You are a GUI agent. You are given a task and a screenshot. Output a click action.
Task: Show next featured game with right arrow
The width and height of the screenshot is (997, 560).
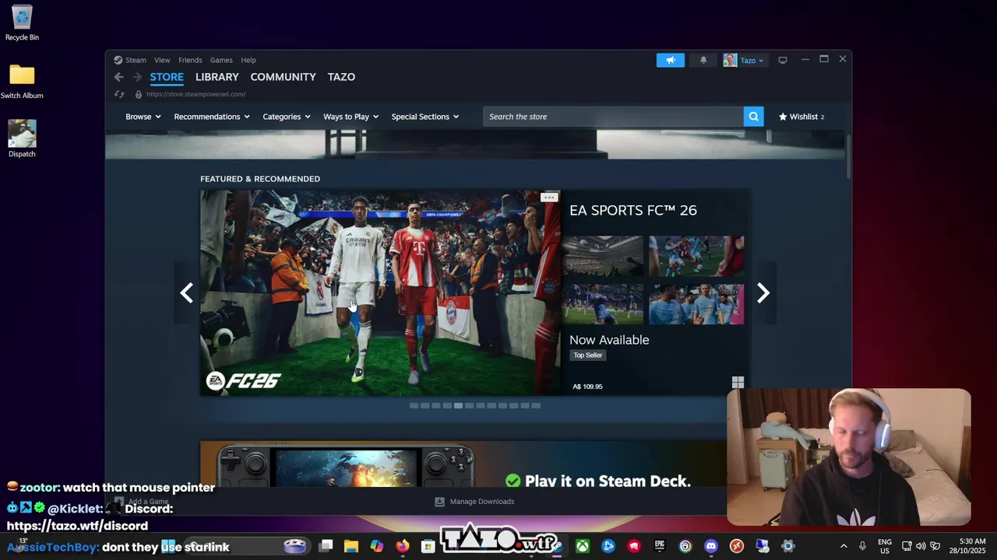[763, 292]
